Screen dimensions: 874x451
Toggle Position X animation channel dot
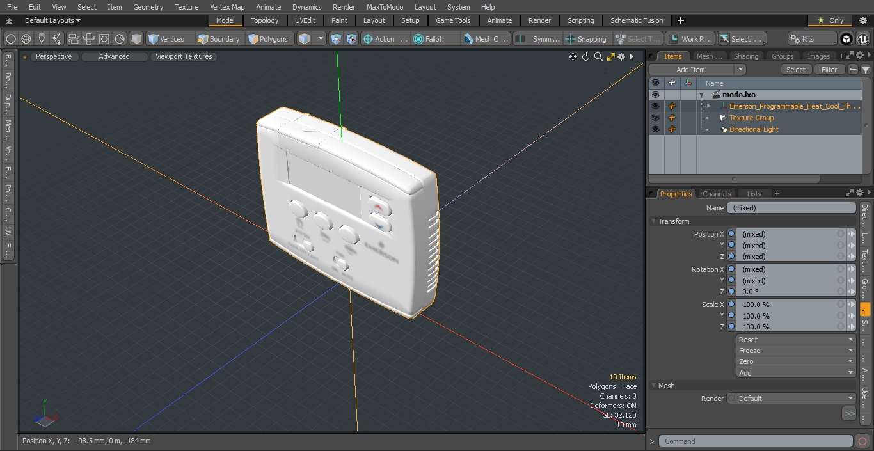(731, 234)
